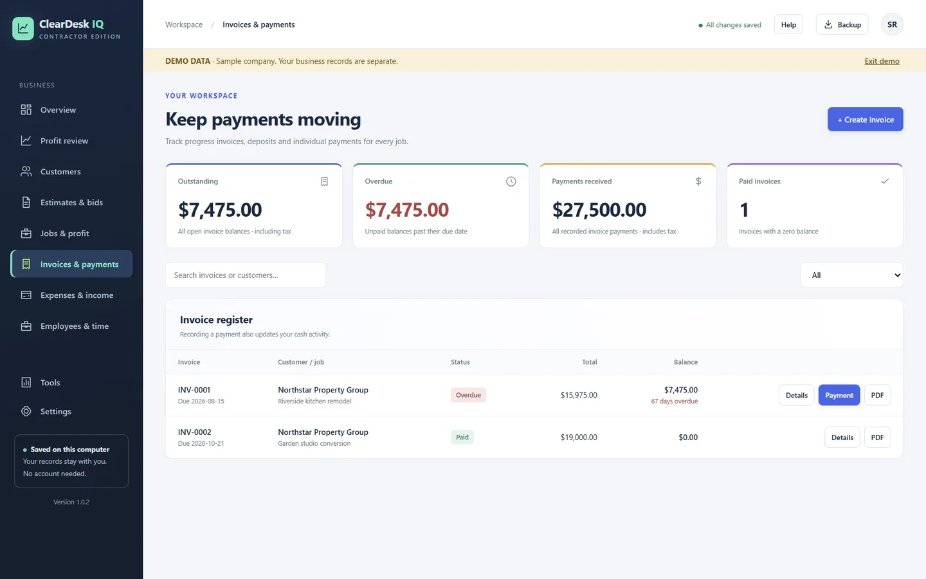Viewport: 926px width, 579px height.
Task: Download the PDF for INV-0001
Action: 877,395
